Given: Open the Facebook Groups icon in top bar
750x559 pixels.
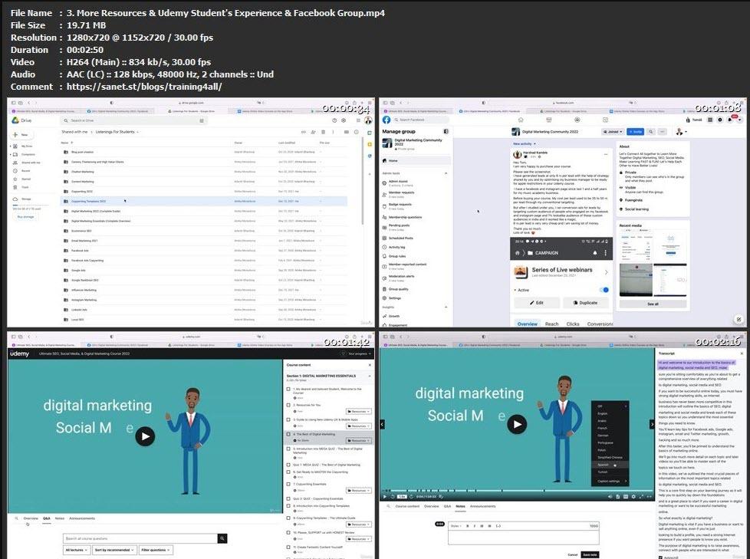Looking at the screenshot, I should (x=577, y=120).
